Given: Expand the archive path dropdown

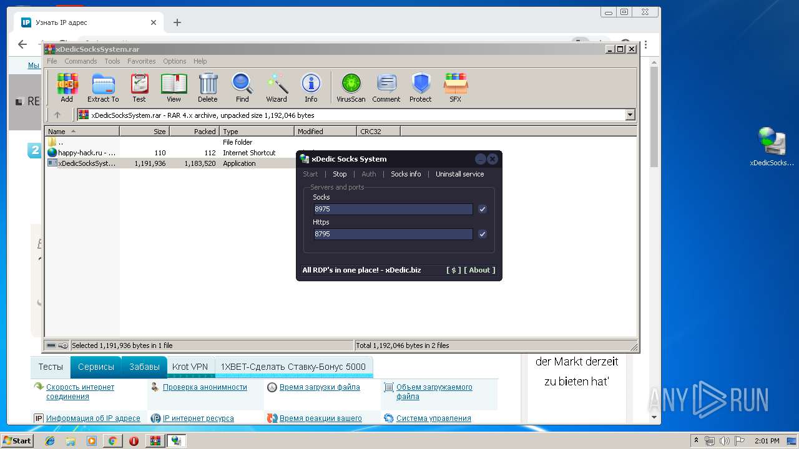Looking at the screenshot, I should click(630, 115).
